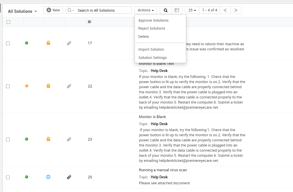The height and width of the screenshot is (192, 293).
Task: Click the New solution button
Action: (x=53, y=10)
